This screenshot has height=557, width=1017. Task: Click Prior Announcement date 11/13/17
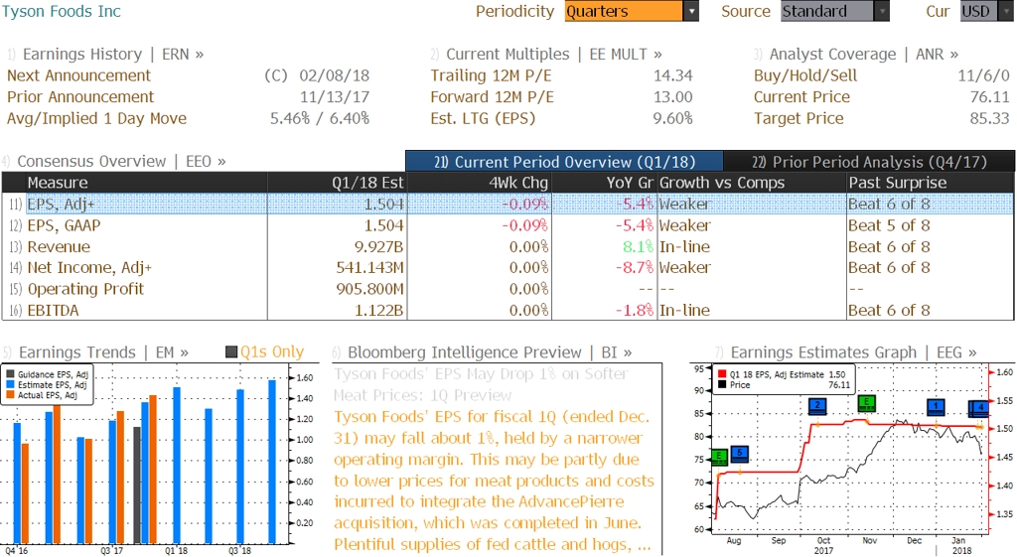pos(334,96)
